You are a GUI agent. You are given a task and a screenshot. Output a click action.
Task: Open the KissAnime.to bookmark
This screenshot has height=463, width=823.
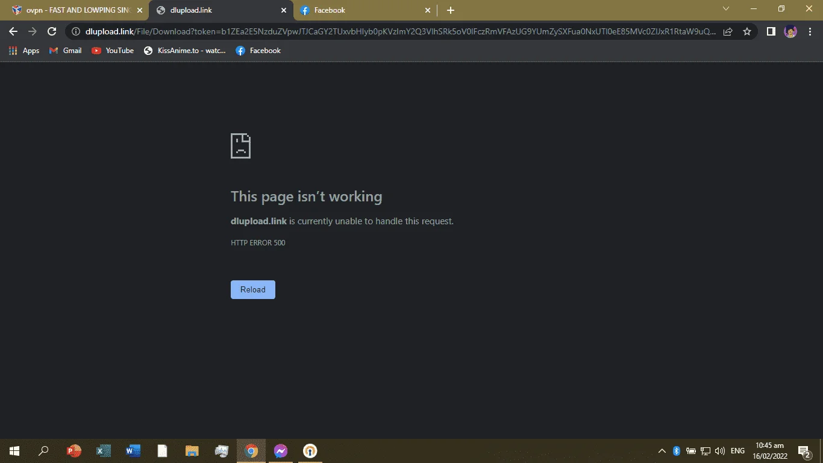[x=184, y=51]
